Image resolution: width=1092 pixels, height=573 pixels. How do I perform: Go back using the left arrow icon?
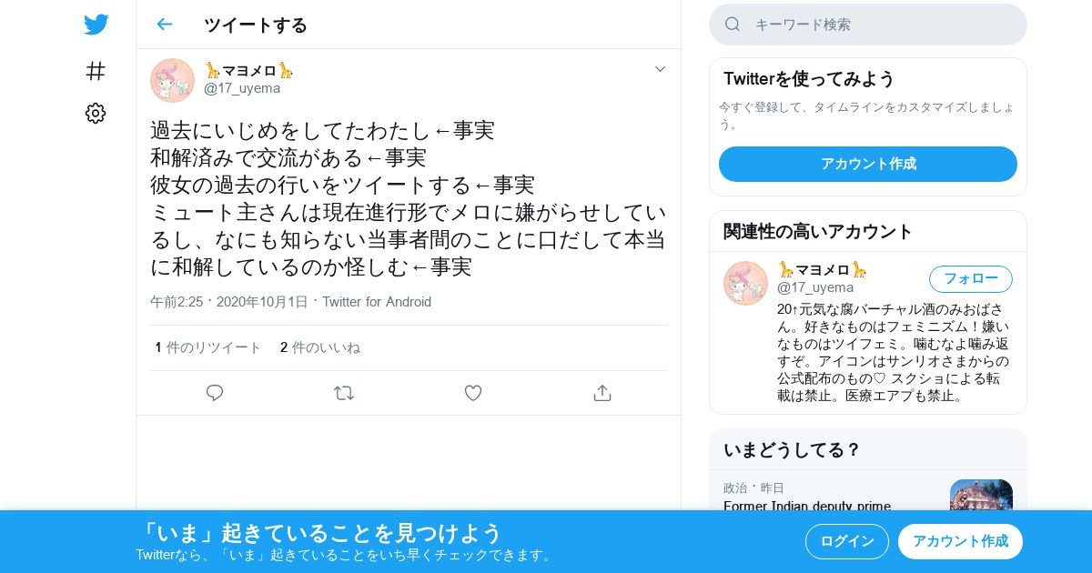164,25
